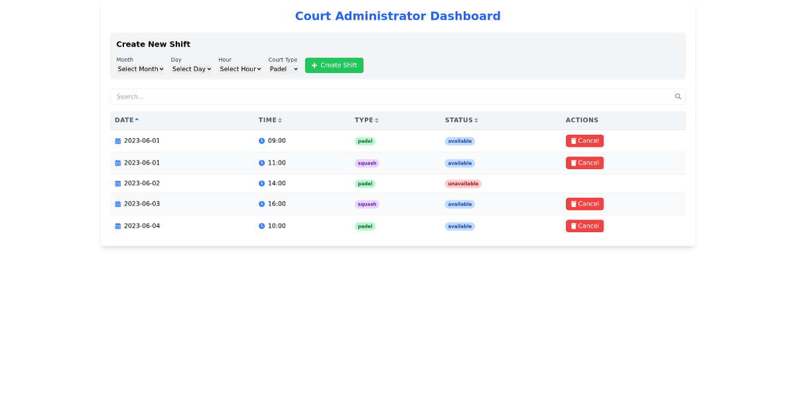
Task: Open the Select Day dropdown
Action: point(191,68)
